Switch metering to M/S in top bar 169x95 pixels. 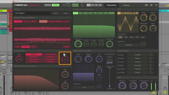92,5
